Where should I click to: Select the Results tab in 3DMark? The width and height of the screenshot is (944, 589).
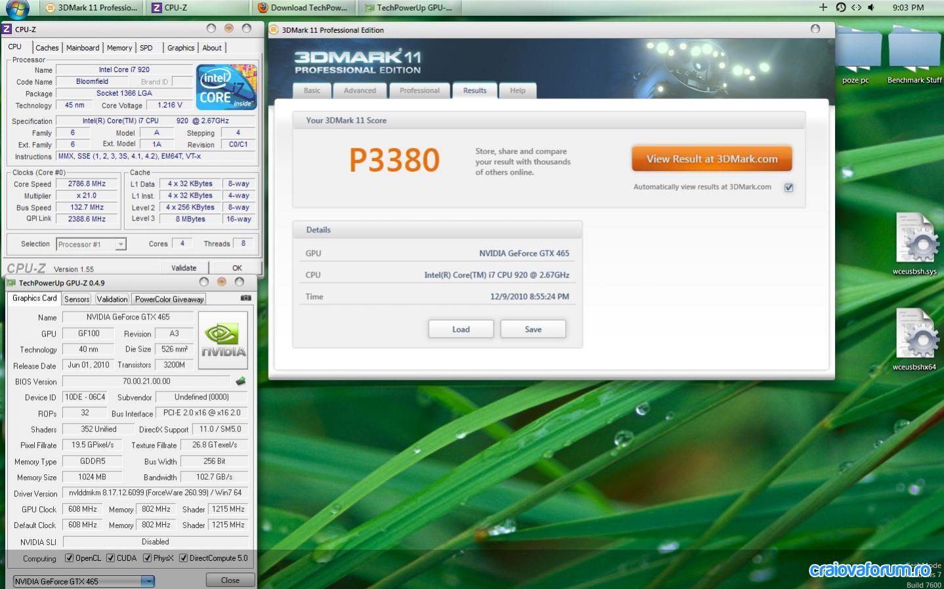(475, 91)
